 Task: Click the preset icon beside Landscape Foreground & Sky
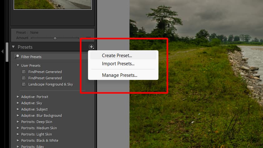(x=24, y=84)
